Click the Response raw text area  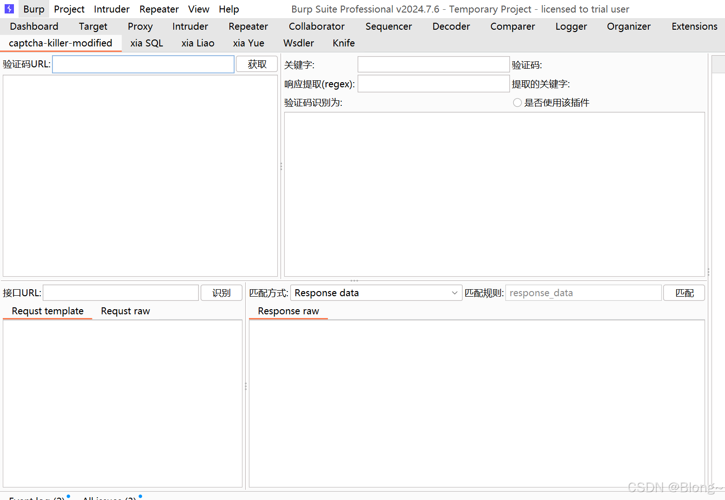coord(477,403)
